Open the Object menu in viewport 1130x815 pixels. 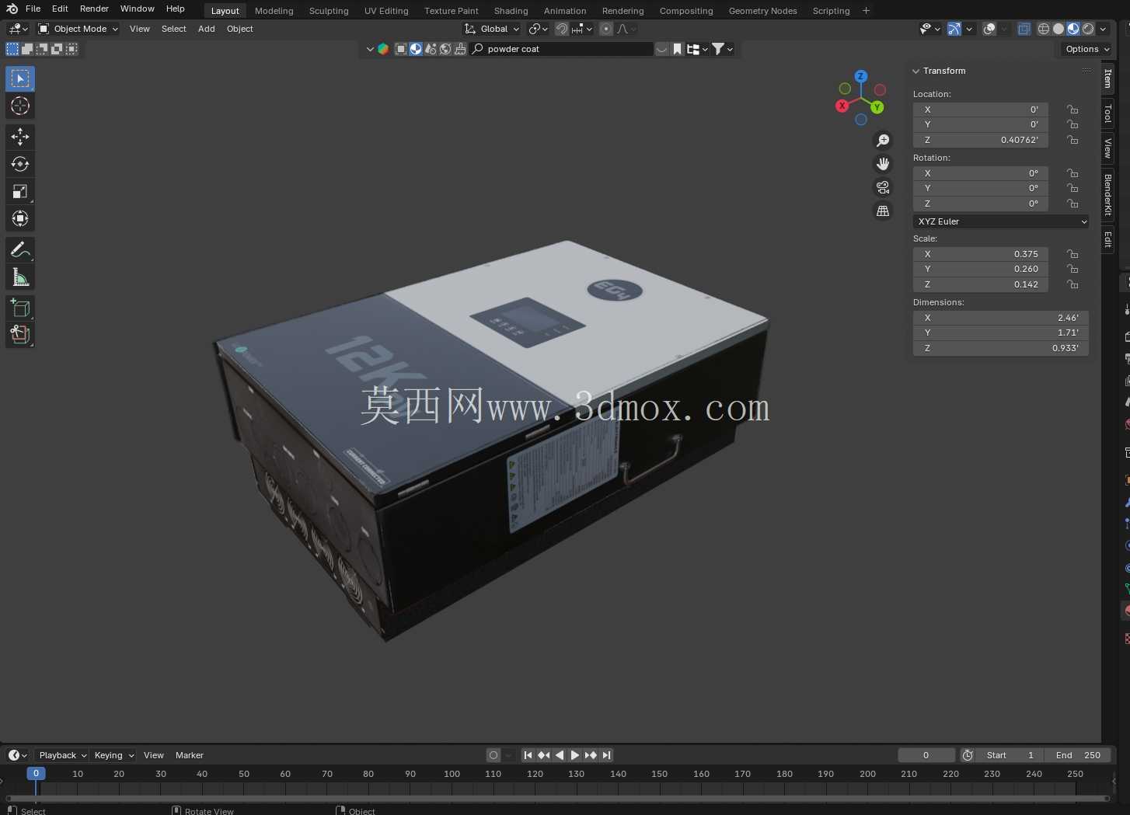pyautogui.click(x=239, y=29)
